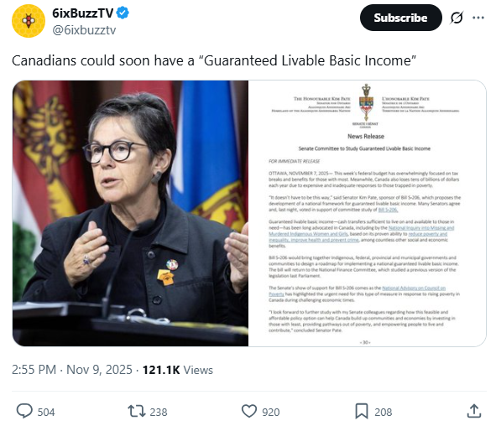
Task: Subscribe to 6ixBuzzTV
Action: pyautogui.click(x=401, y=18)
